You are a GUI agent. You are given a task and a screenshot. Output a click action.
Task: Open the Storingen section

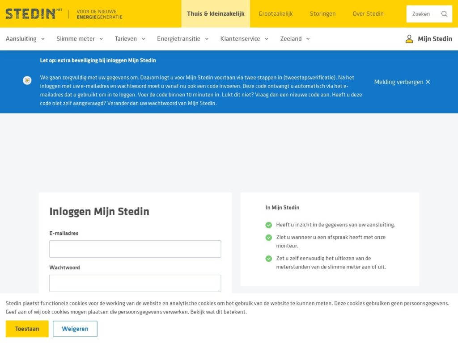[322, 13]
